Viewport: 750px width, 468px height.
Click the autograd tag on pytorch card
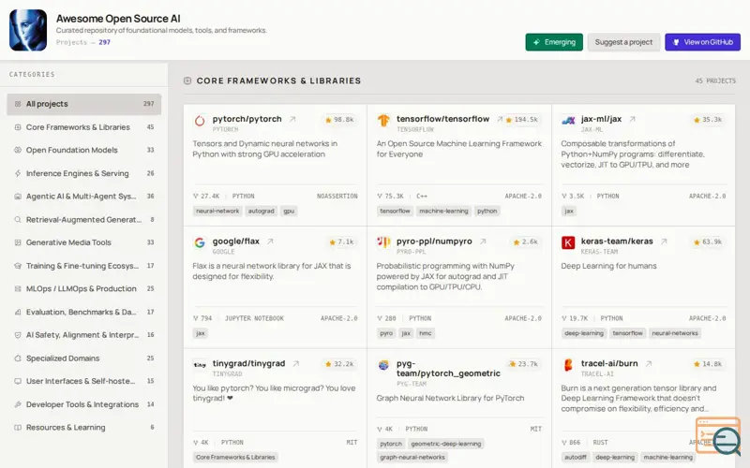point(262,212)
